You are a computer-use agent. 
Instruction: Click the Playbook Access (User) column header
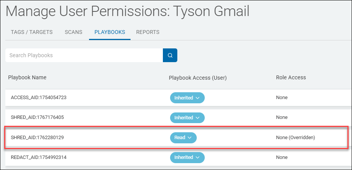[x=198, y=78]
